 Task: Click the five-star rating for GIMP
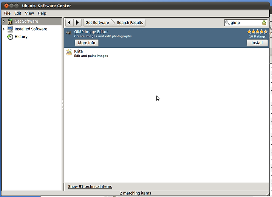[x=257, y=32]
